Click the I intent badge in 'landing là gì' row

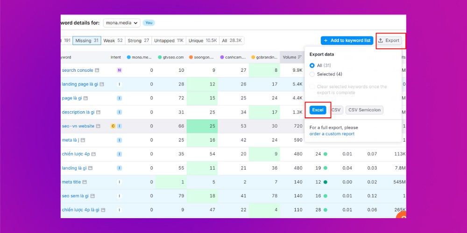(120, 168)
